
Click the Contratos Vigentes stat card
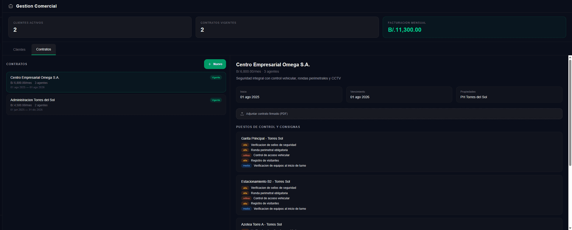click(287, 27)
